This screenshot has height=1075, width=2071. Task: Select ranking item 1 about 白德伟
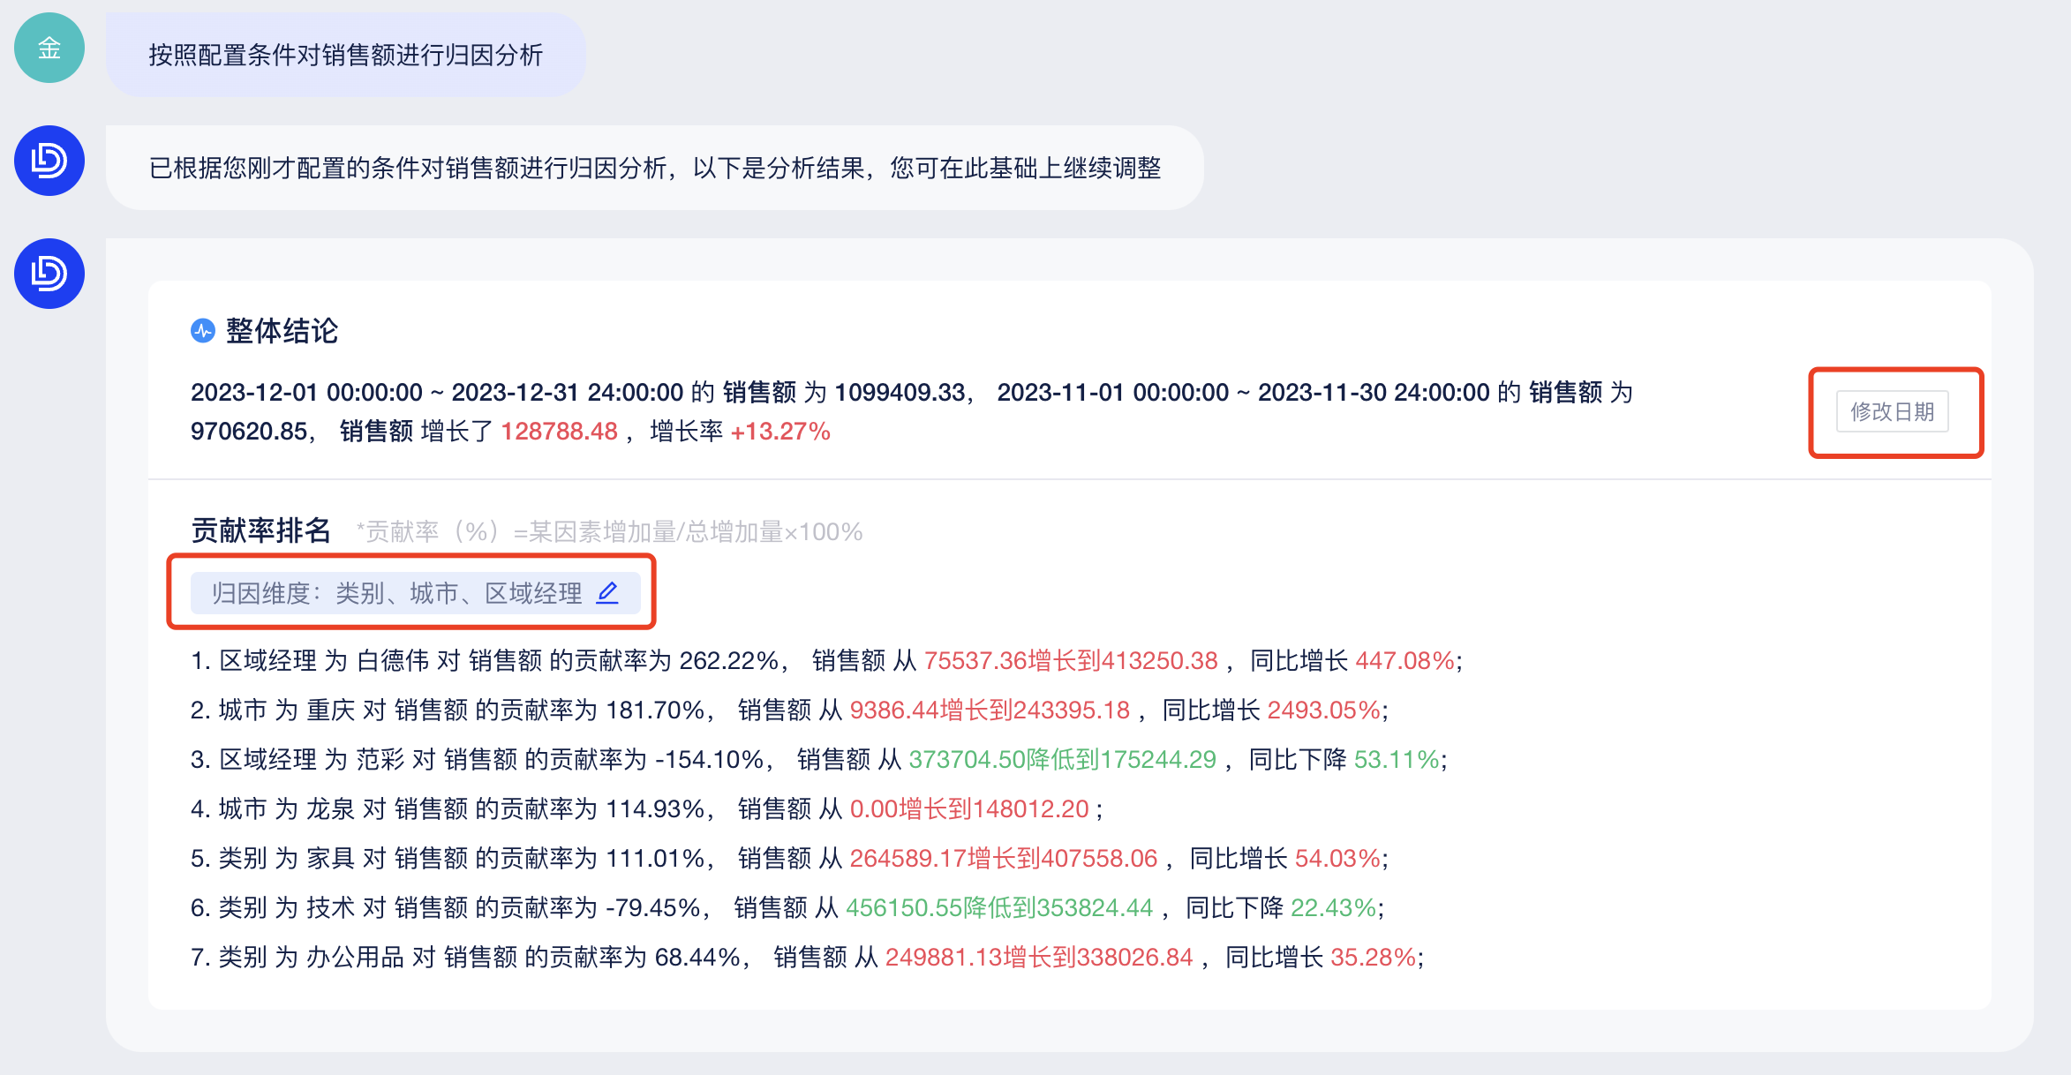[x=825, y=661]
